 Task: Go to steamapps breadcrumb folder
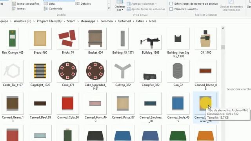(88, 21)
